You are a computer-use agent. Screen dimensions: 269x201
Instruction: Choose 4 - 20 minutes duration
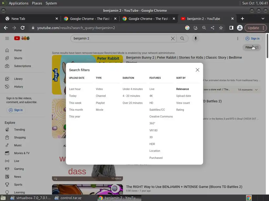click(x=131, y=96)
